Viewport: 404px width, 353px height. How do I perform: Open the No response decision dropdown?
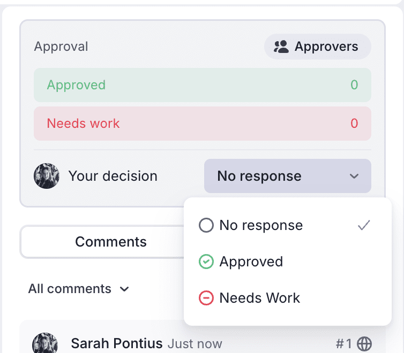point(288,176)
